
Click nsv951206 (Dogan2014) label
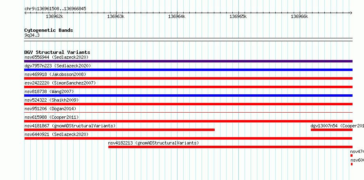click(50, 109)
